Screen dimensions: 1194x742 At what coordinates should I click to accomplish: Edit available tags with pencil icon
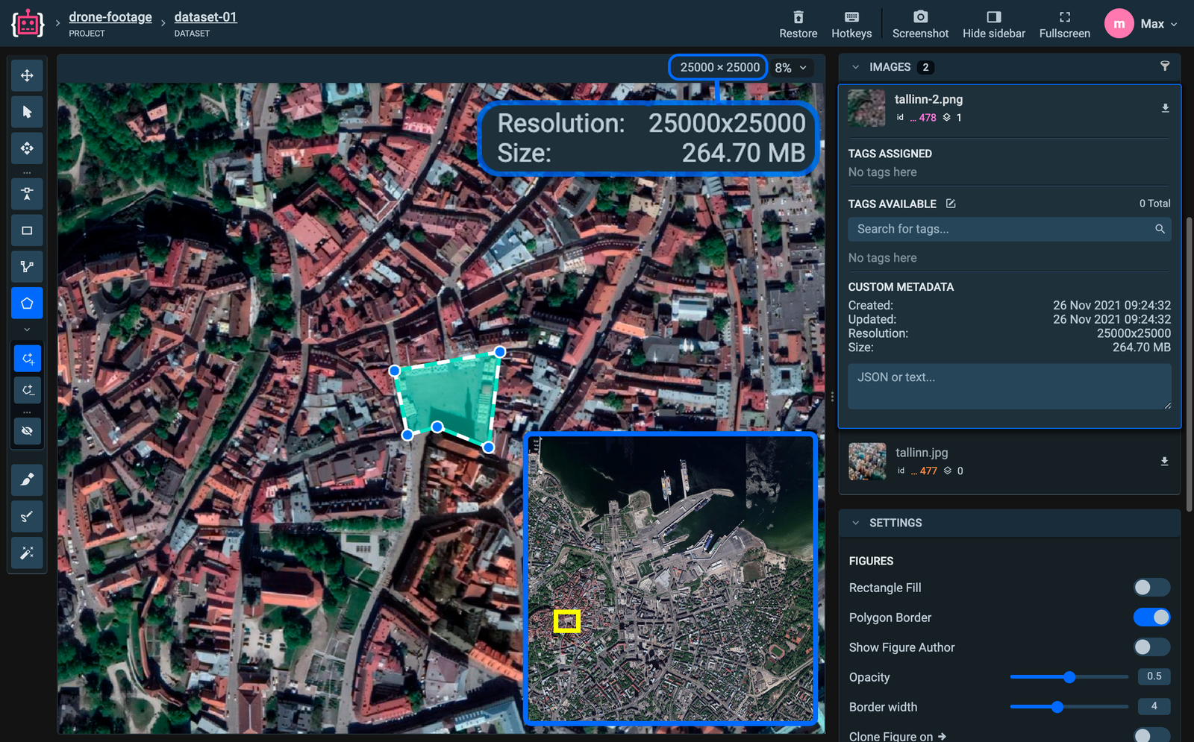[x=951, y=204]
